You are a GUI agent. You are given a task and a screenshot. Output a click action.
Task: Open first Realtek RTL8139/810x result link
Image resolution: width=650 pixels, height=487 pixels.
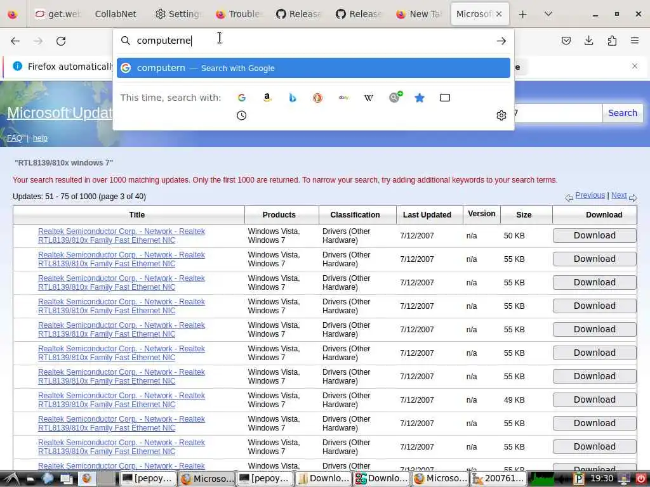pos(121,236)
